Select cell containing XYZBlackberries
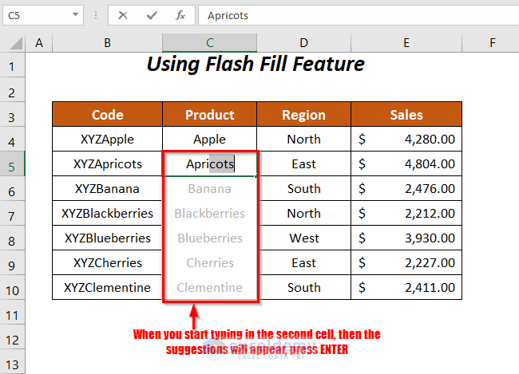The image size is (519, 374). coord(107,213)
